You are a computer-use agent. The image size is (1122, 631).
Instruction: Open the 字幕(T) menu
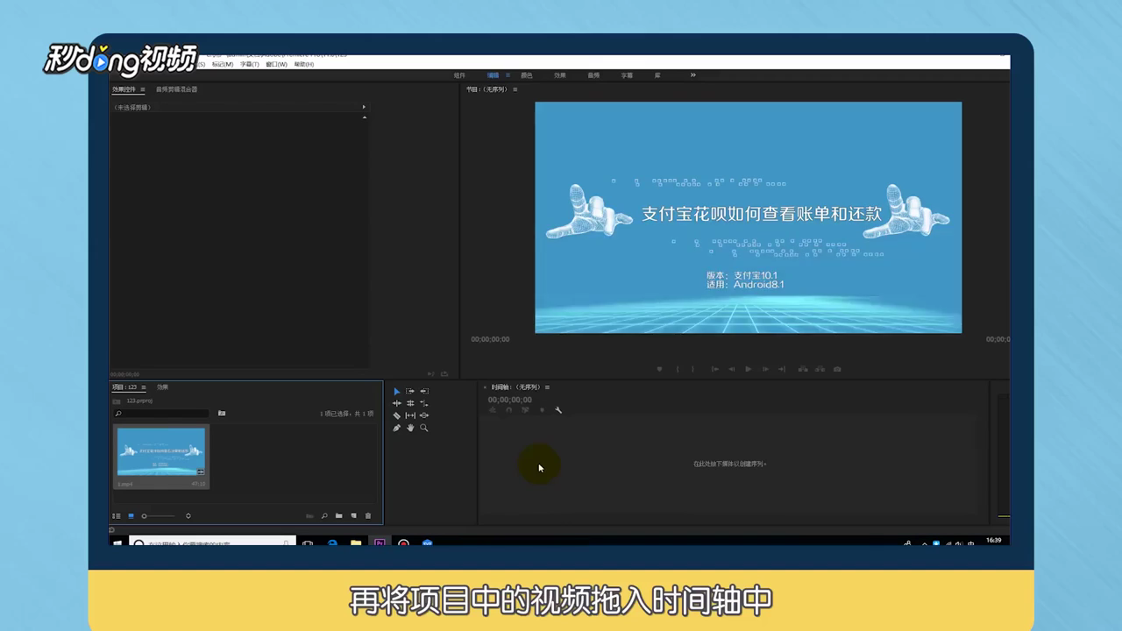pos(249,64)
